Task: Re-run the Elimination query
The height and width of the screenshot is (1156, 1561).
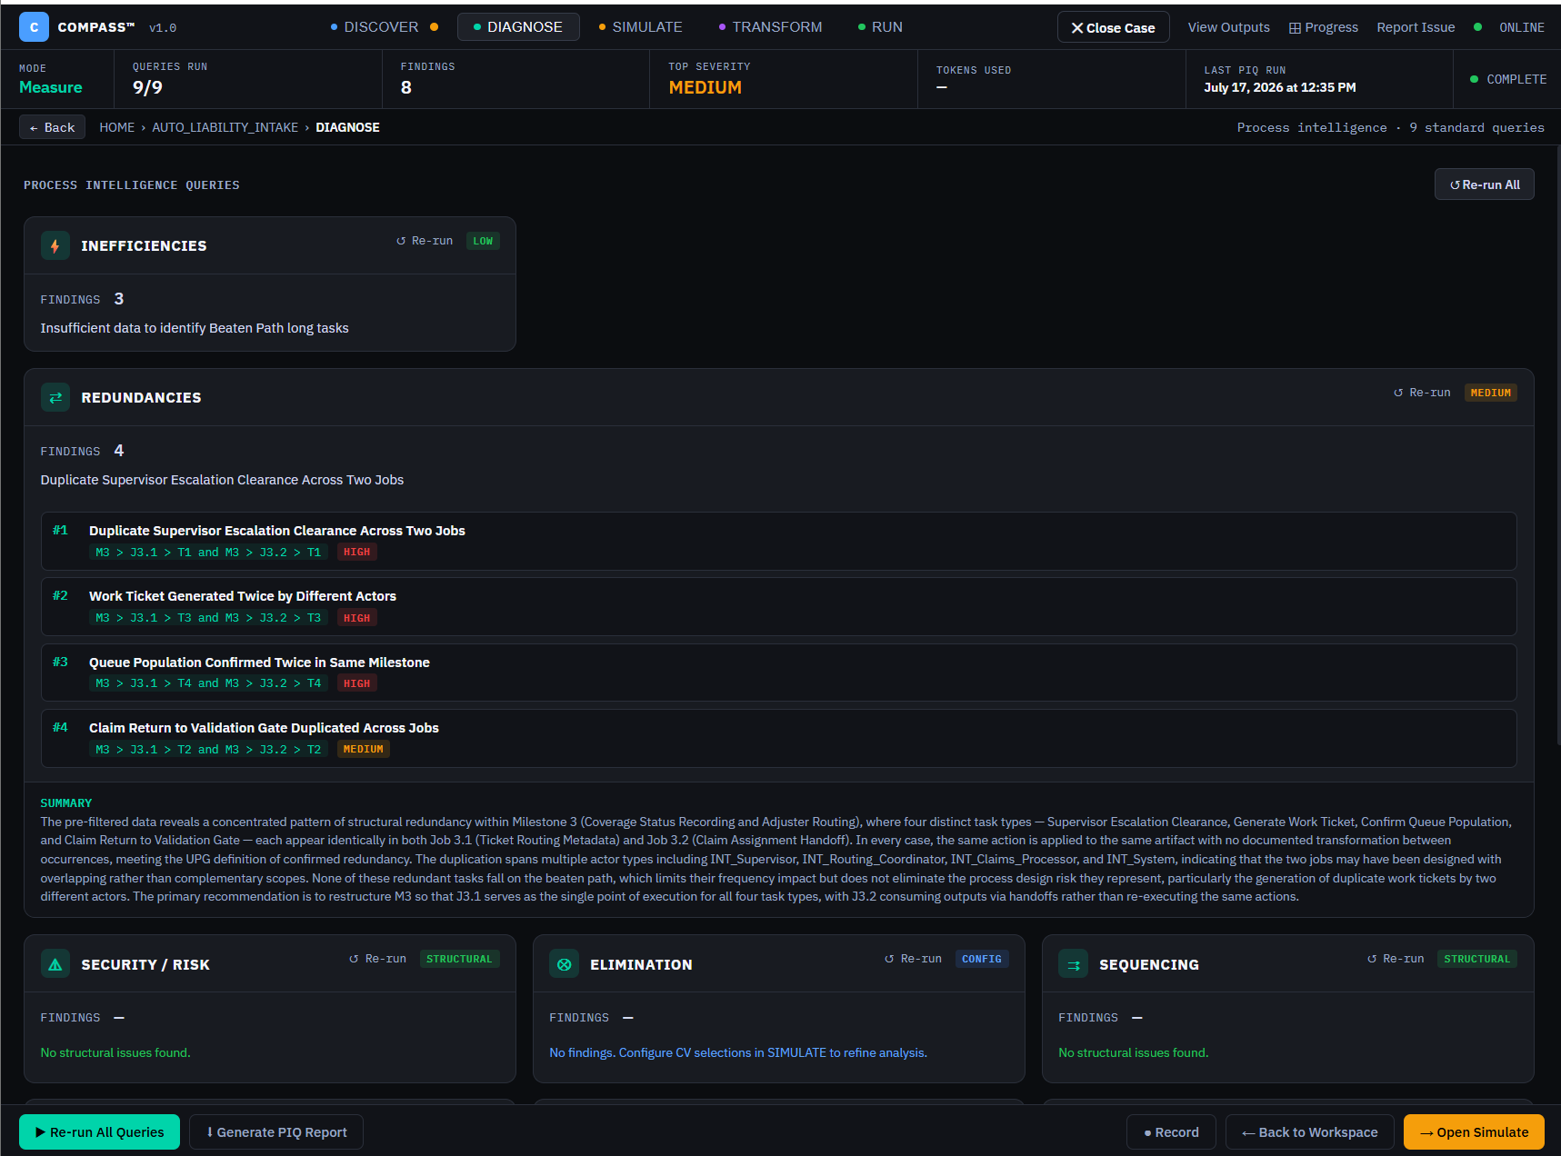Action: tap(913, 959)
